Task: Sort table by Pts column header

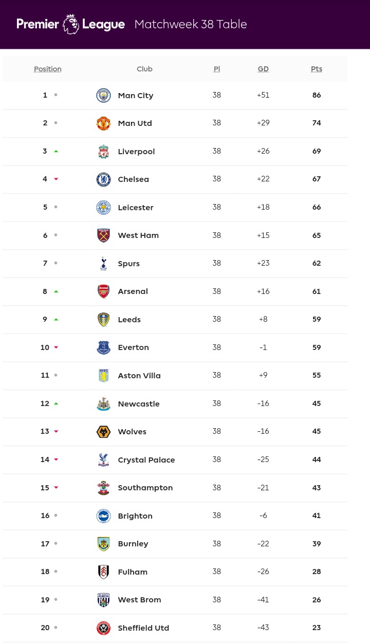Action: 317,69
